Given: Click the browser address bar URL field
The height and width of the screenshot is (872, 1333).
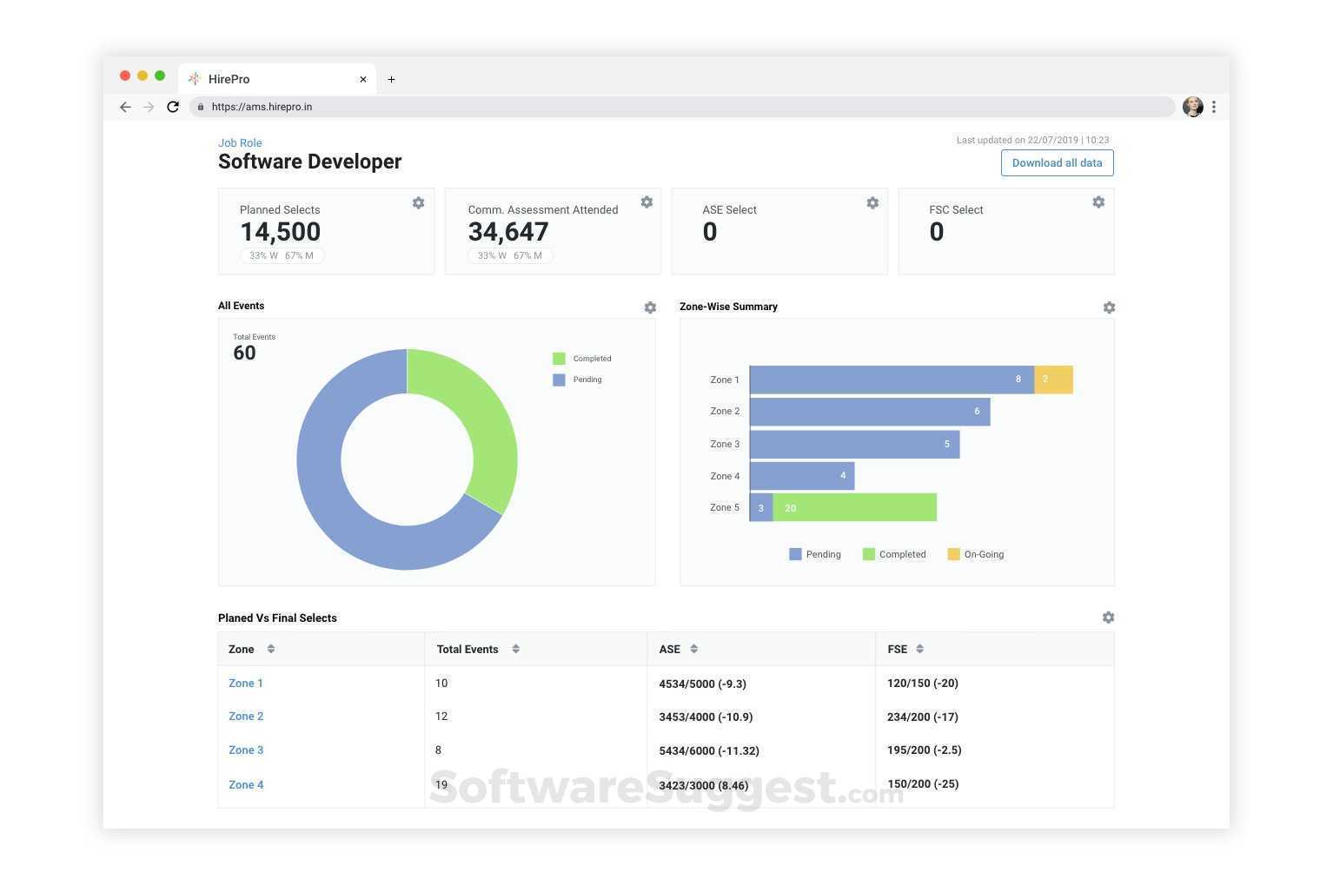Looking at the screenshot, I should tap(678, 107).
